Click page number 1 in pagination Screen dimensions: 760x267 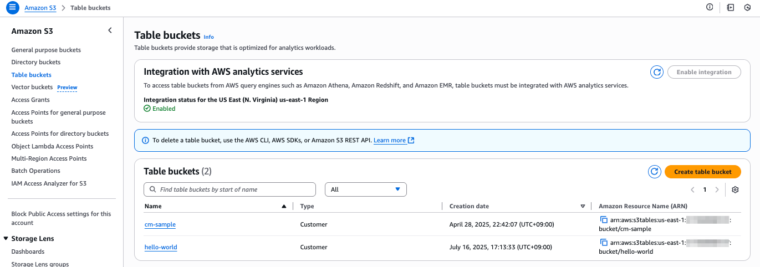click(x=705, y=189)
